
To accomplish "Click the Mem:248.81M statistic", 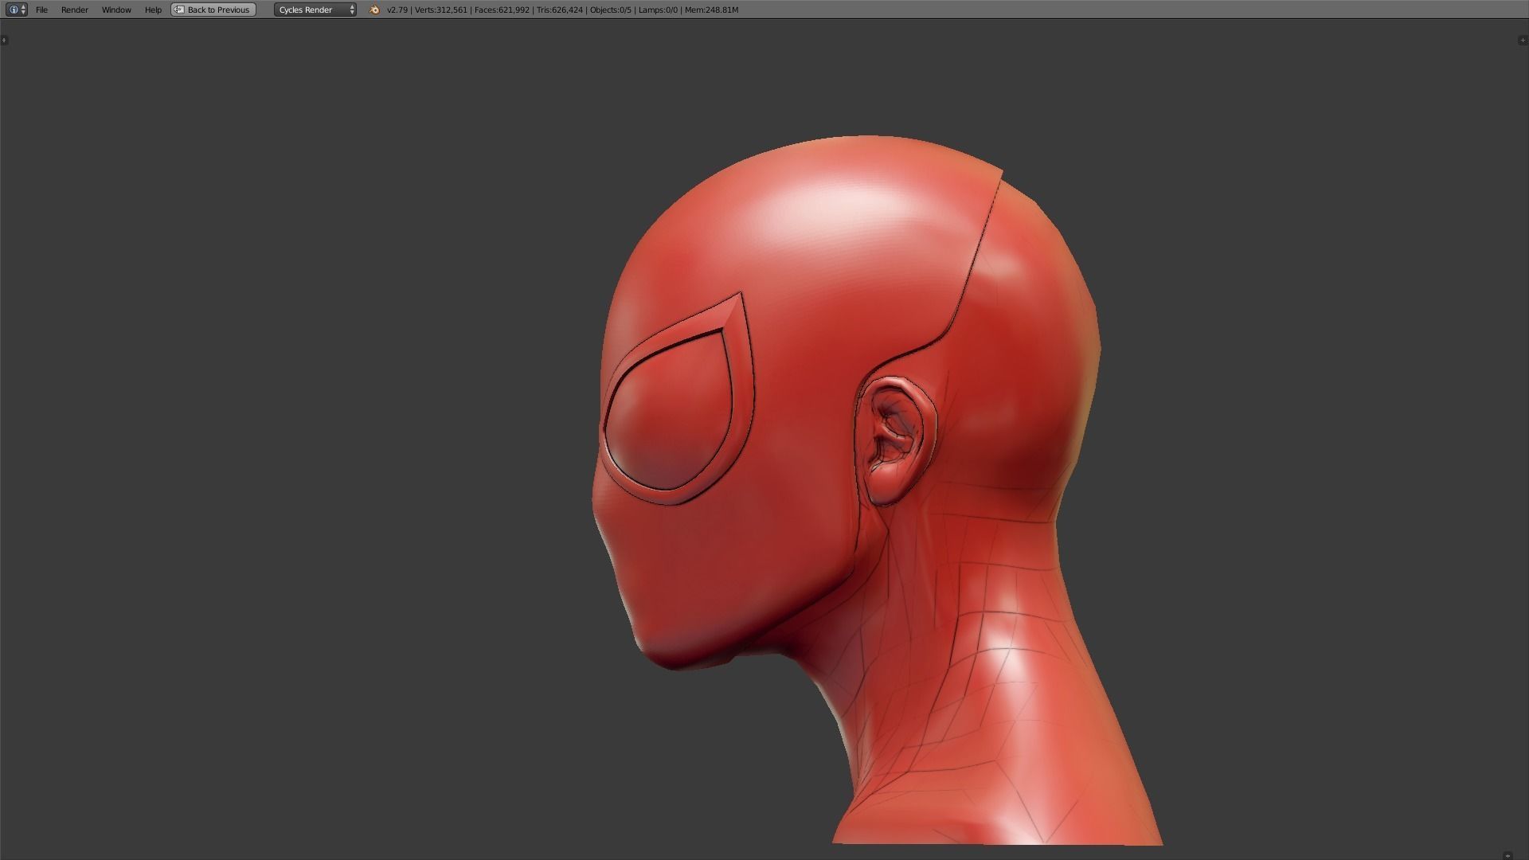I will point(712,10).
